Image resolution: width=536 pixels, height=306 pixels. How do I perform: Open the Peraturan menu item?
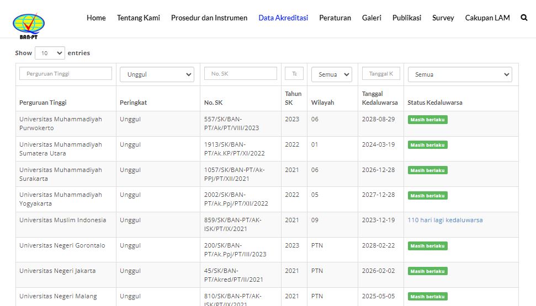335,18
